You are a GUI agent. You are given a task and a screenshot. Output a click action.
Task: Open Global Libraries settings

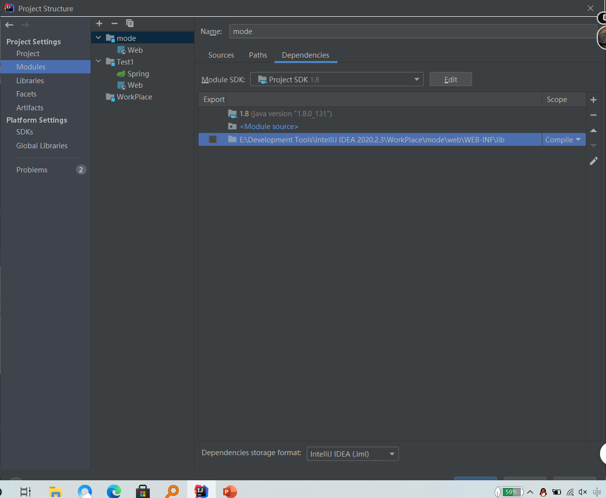pyautogui.click(x=42, y=145)
